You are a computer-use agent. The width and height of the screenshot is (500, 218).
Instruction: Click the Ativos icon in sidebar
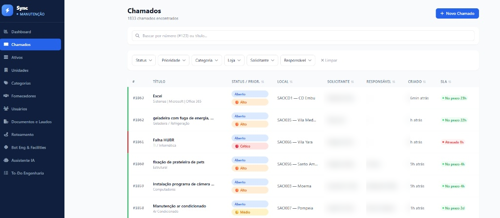point(6,58)
